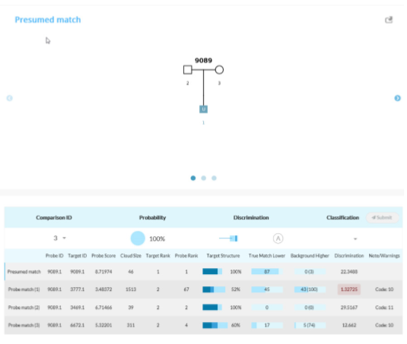Viewport: 407px width, 344px height.
Task: Click the 100% probability value
Action: (157, 238)
